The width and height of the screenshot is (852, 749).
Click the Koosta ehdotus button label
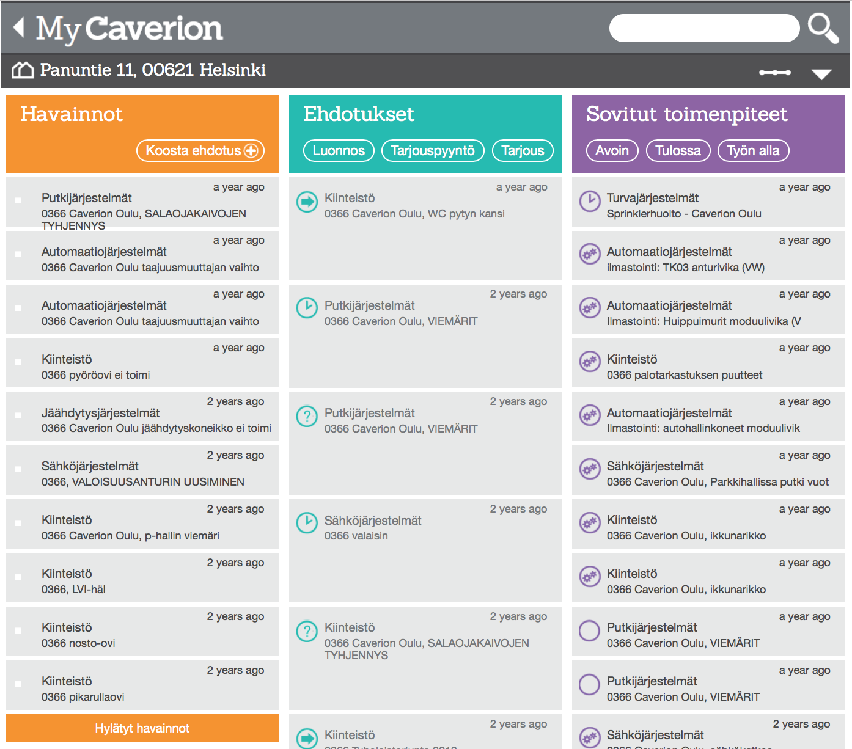pos(193,151)
